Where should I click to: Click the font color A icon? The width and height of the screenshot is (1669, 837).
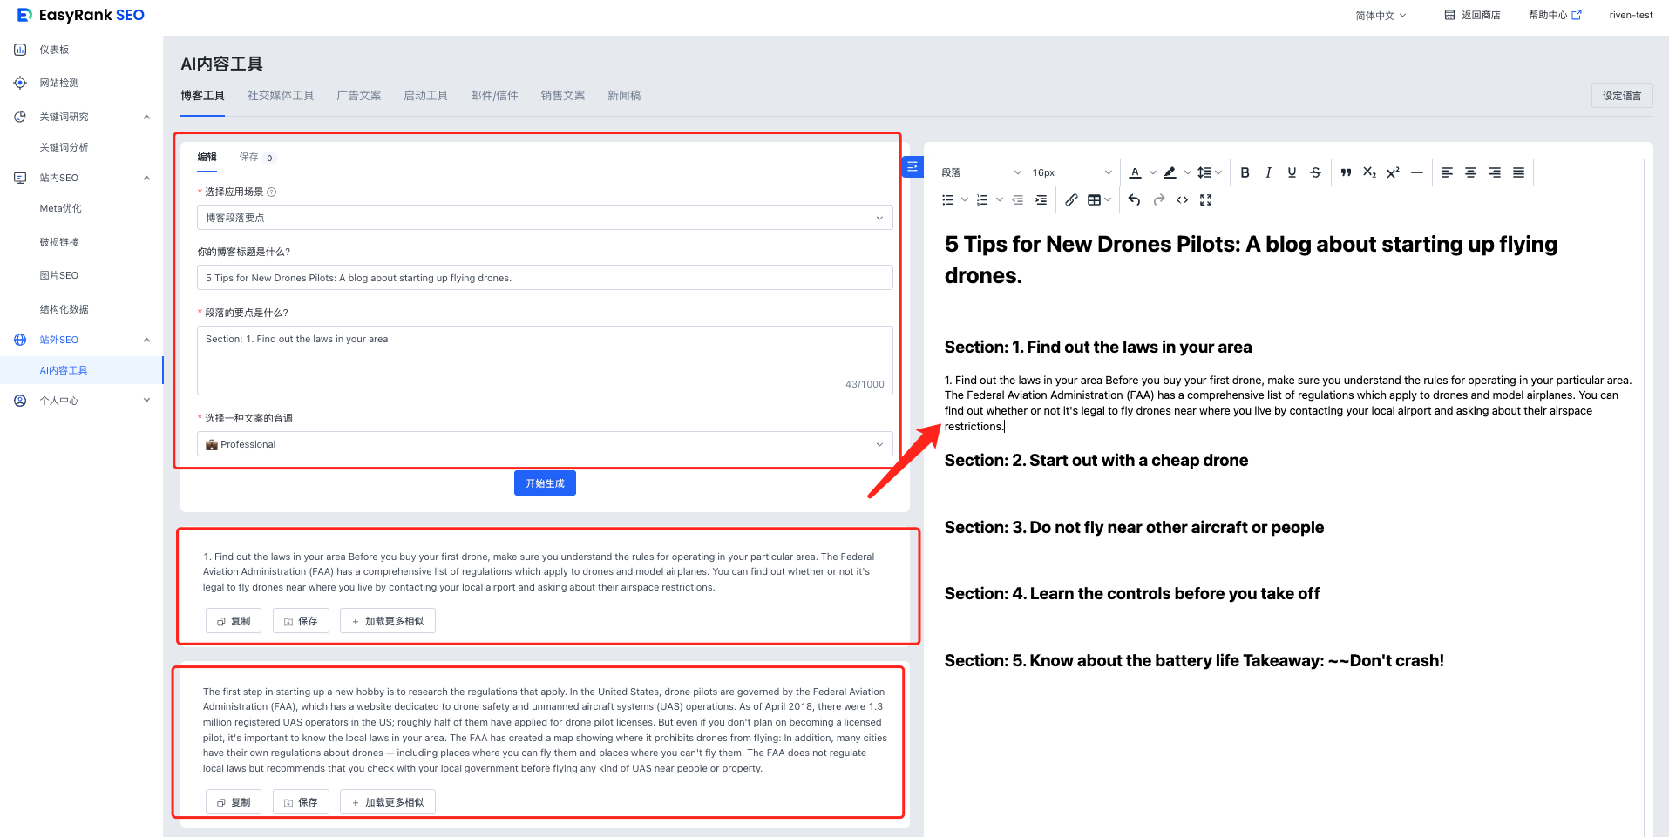pos(1135,172)
